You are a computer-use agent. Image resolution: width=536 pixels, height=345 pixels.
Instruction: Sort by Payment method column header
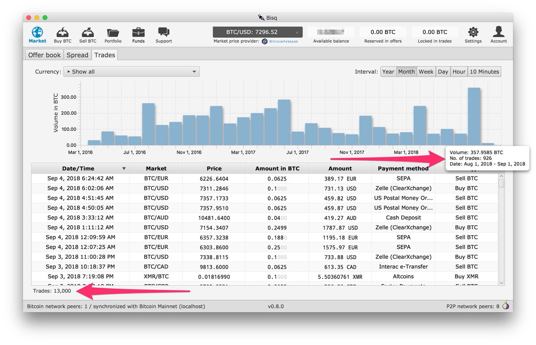click(403, 168)
